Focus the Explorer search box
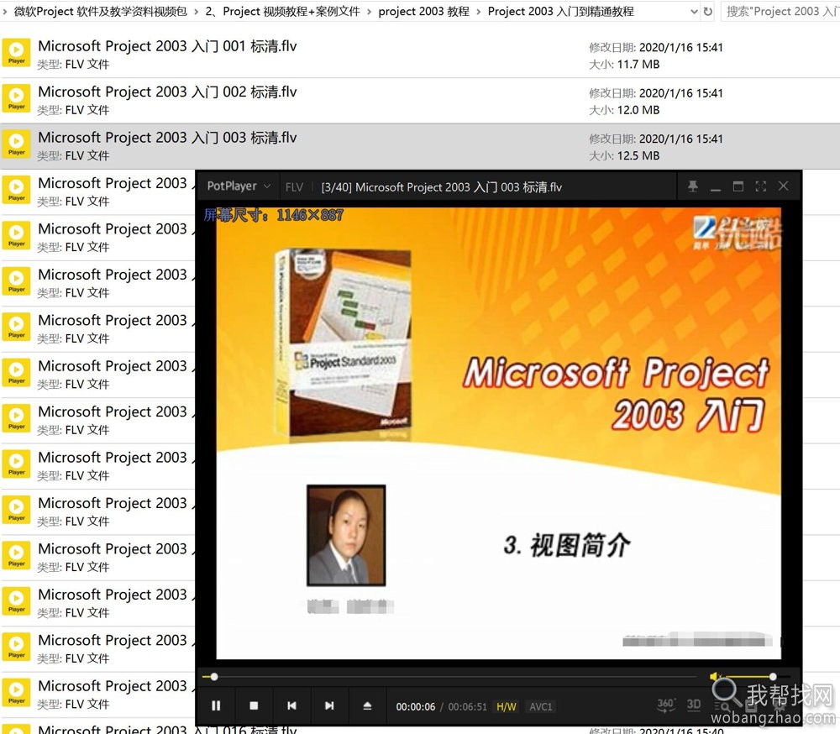Screen dimensions: 840x734 click(780, 11)
